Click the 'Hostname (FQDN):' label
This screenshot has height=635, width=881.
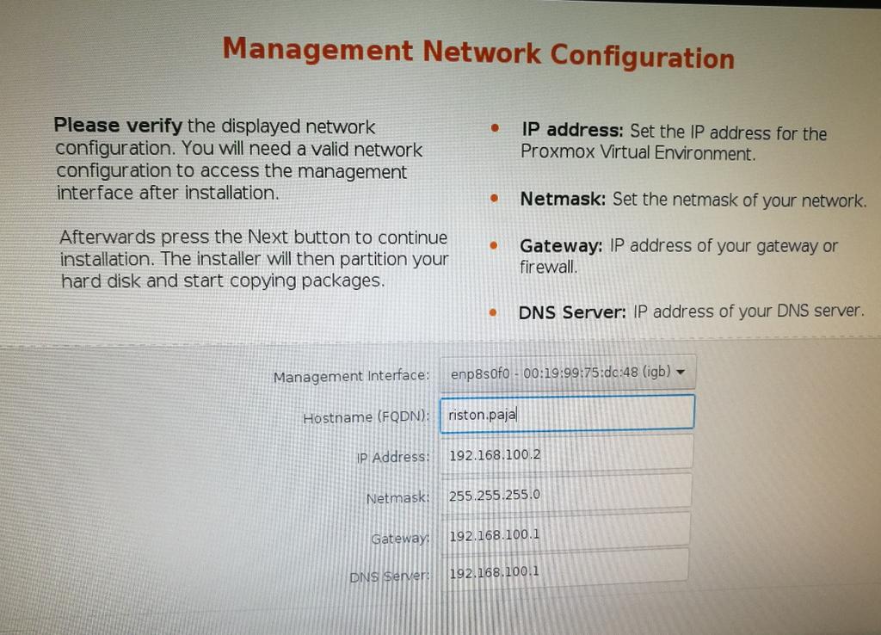[x=366, y=417]
